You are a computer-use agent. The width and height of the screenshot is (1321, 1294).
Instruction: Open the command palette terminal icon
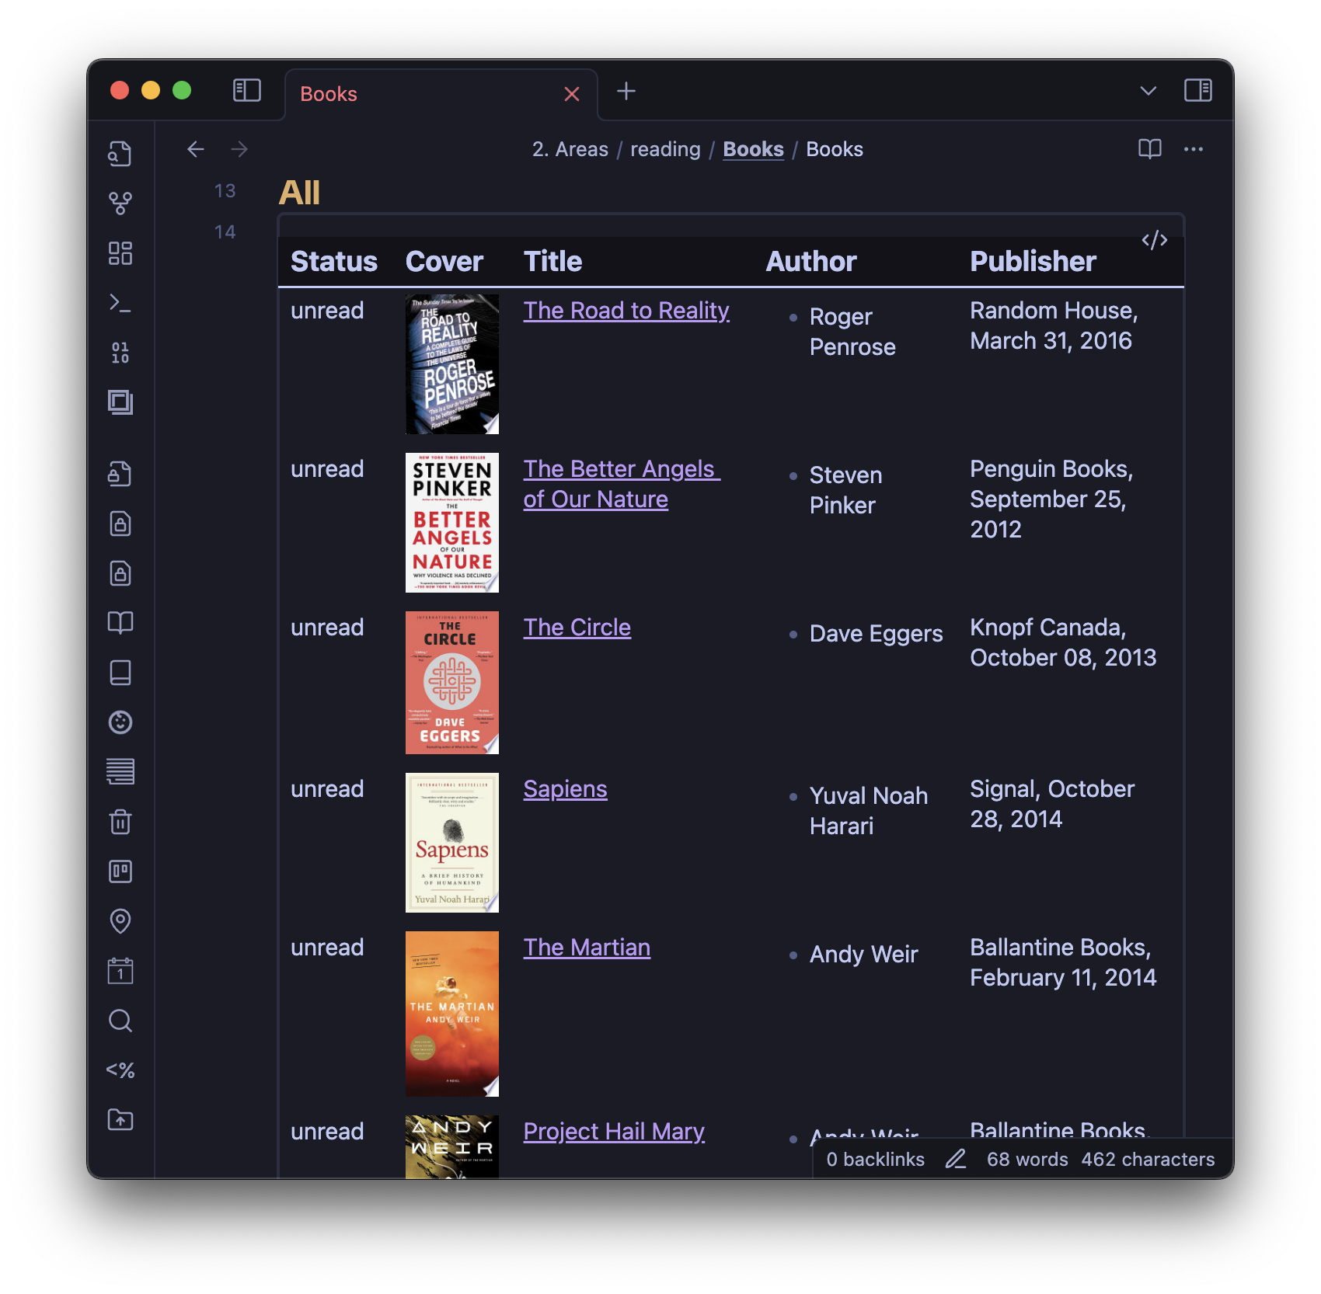(120, 303)
